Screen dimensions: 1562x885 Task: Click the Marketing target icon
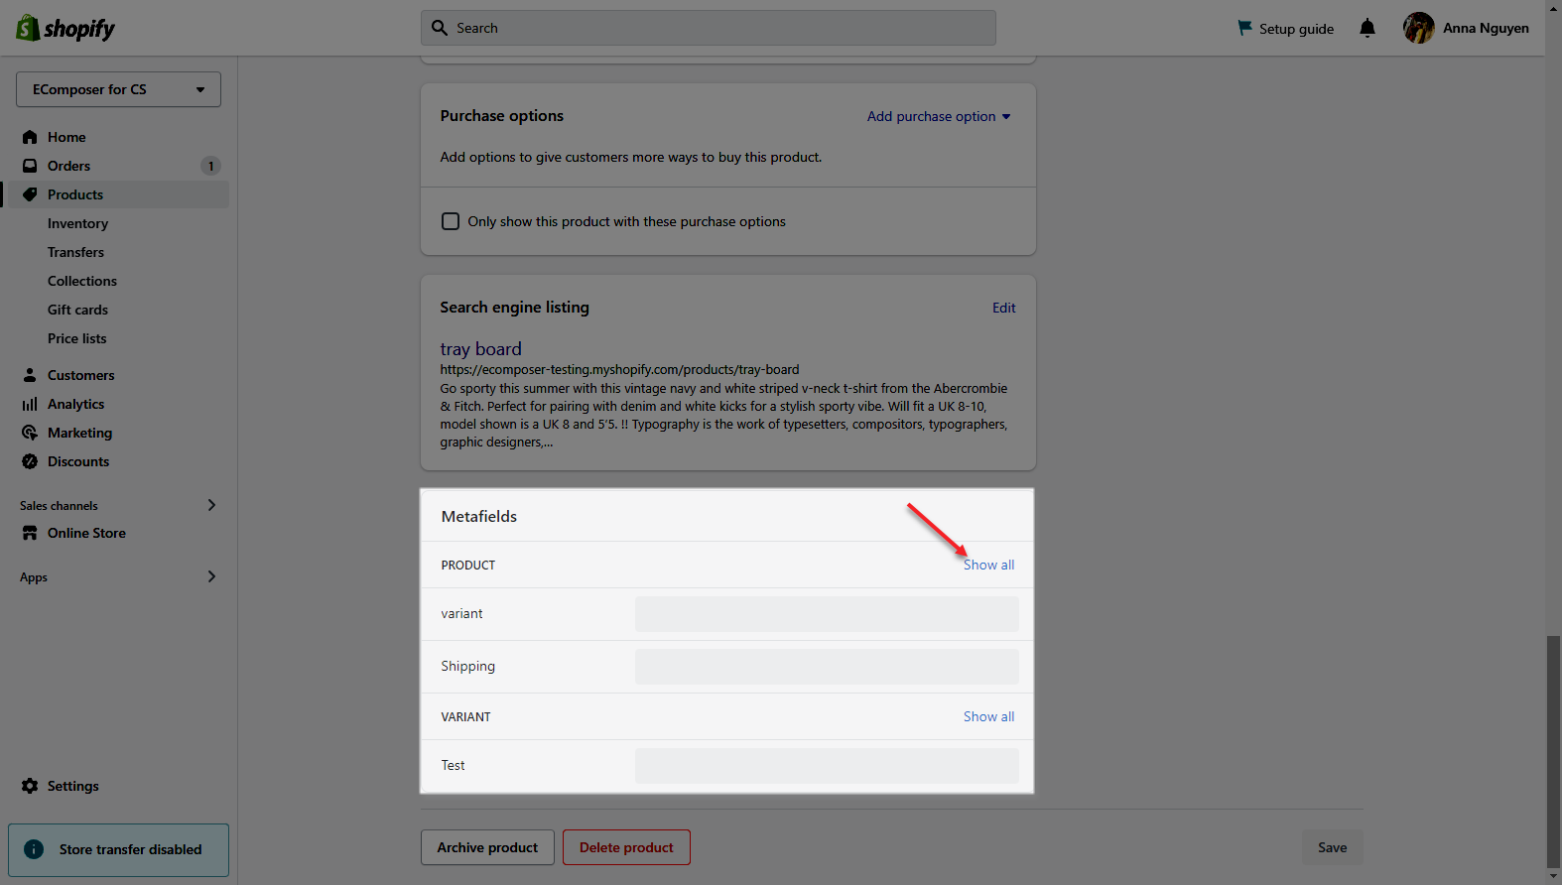pos(30,433)
